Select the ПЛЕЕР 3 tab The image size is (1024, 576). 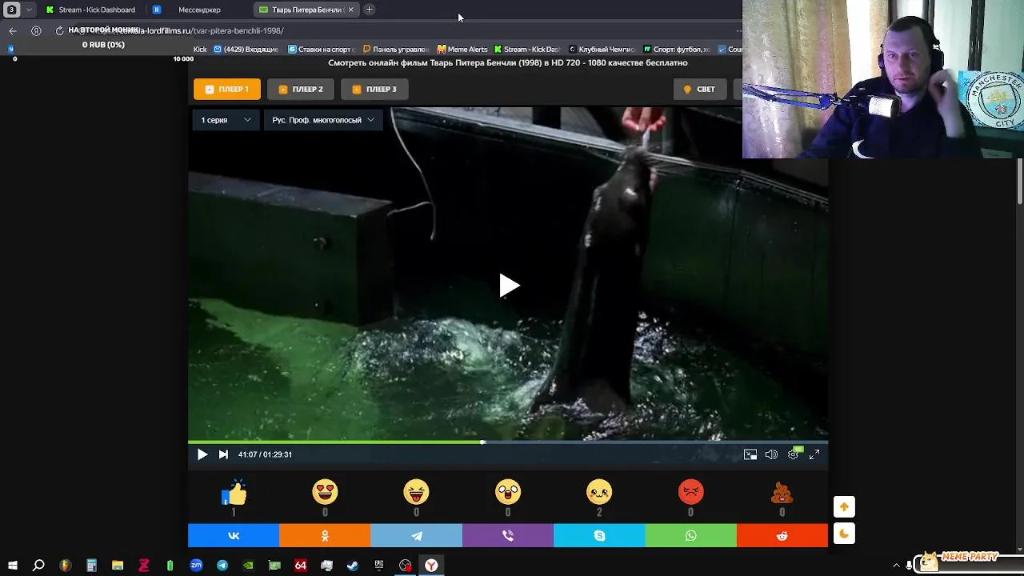374,89
